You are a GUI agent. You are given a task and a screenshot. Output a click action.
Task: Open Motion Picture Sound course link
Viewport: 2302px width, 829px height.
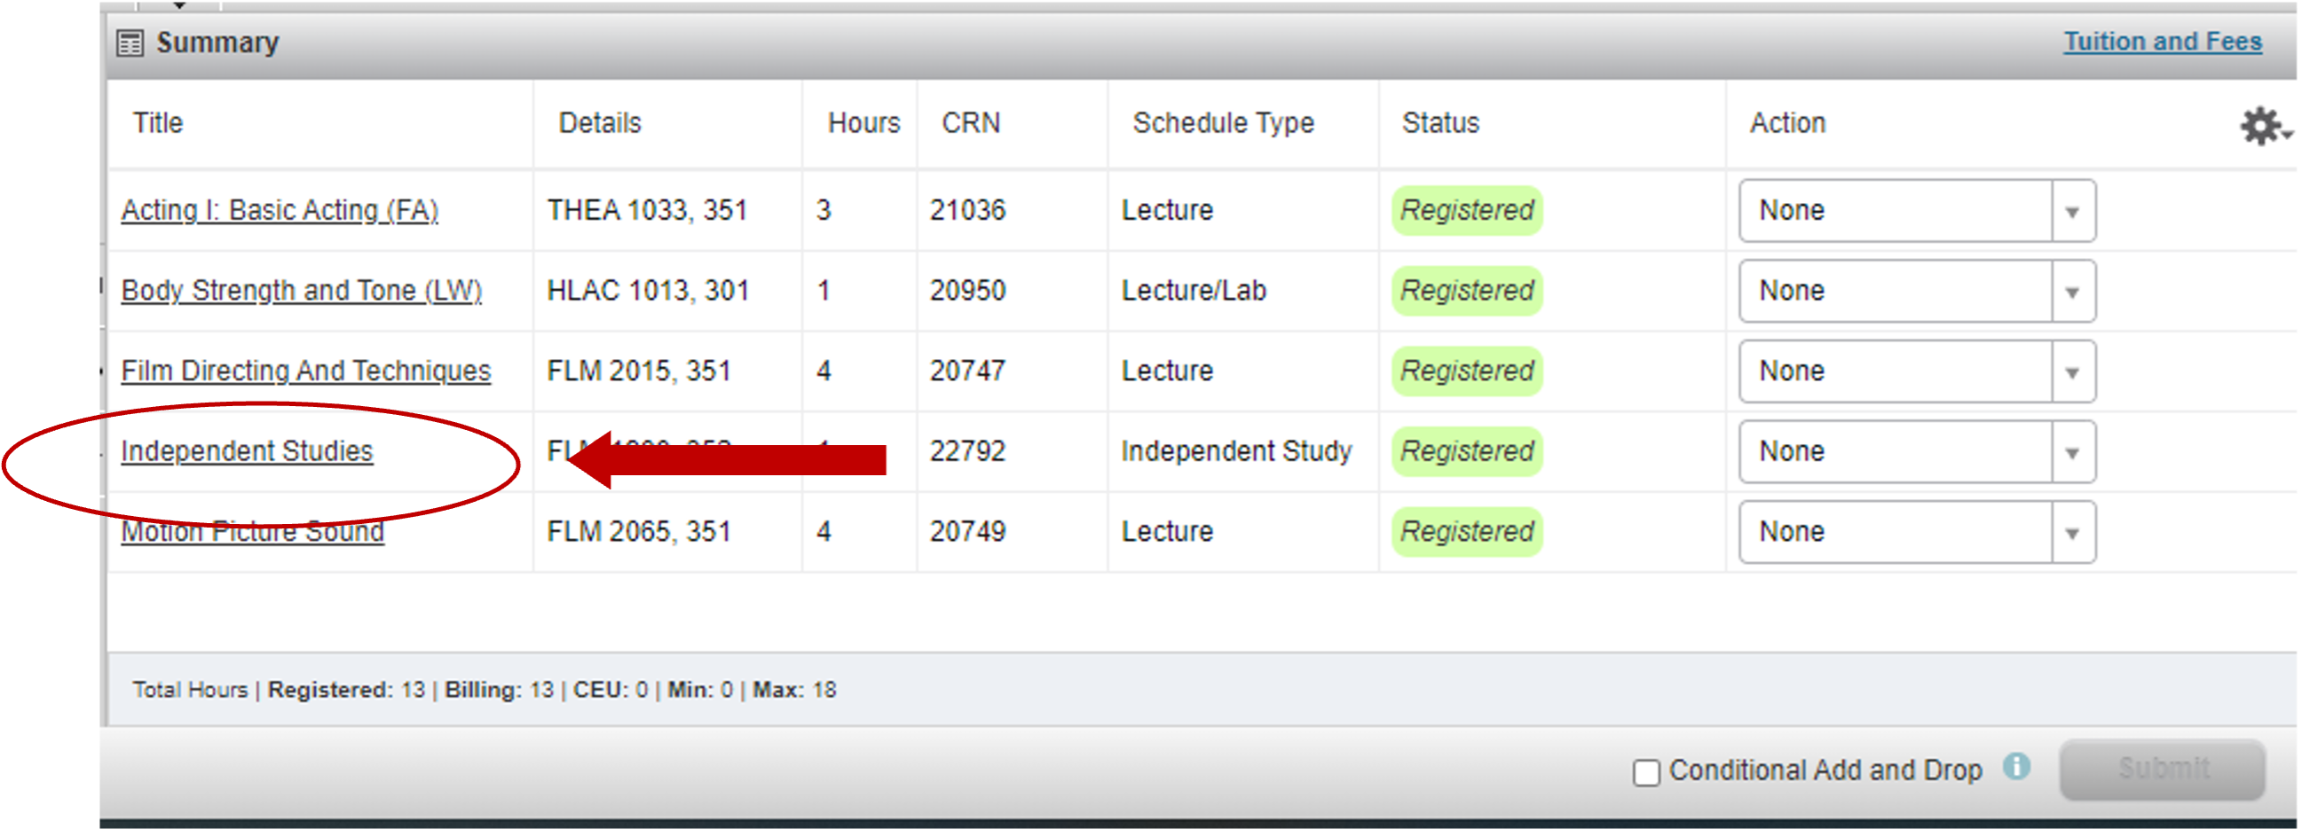(x=252, y=532)
